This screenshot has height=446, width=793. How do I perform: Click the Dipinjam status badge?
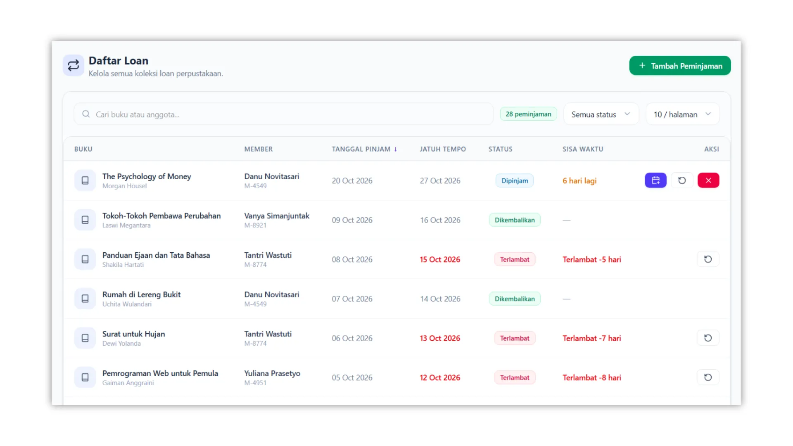[515, 180]
